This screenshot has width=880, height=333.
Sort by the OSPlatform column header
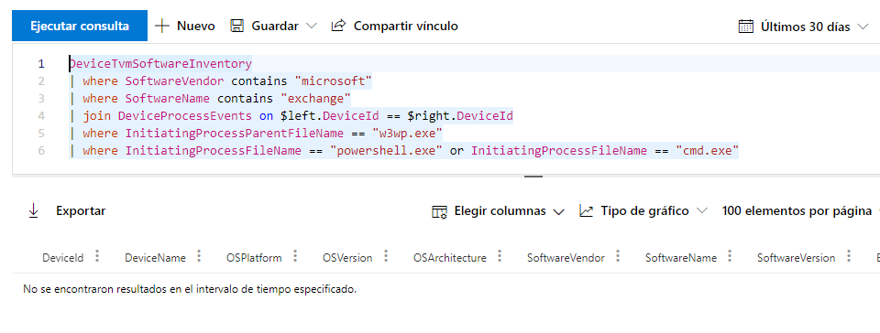tap(254, 258)
